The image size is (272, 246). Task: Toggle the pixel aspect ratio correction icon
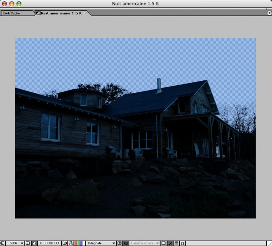point(164,243)
